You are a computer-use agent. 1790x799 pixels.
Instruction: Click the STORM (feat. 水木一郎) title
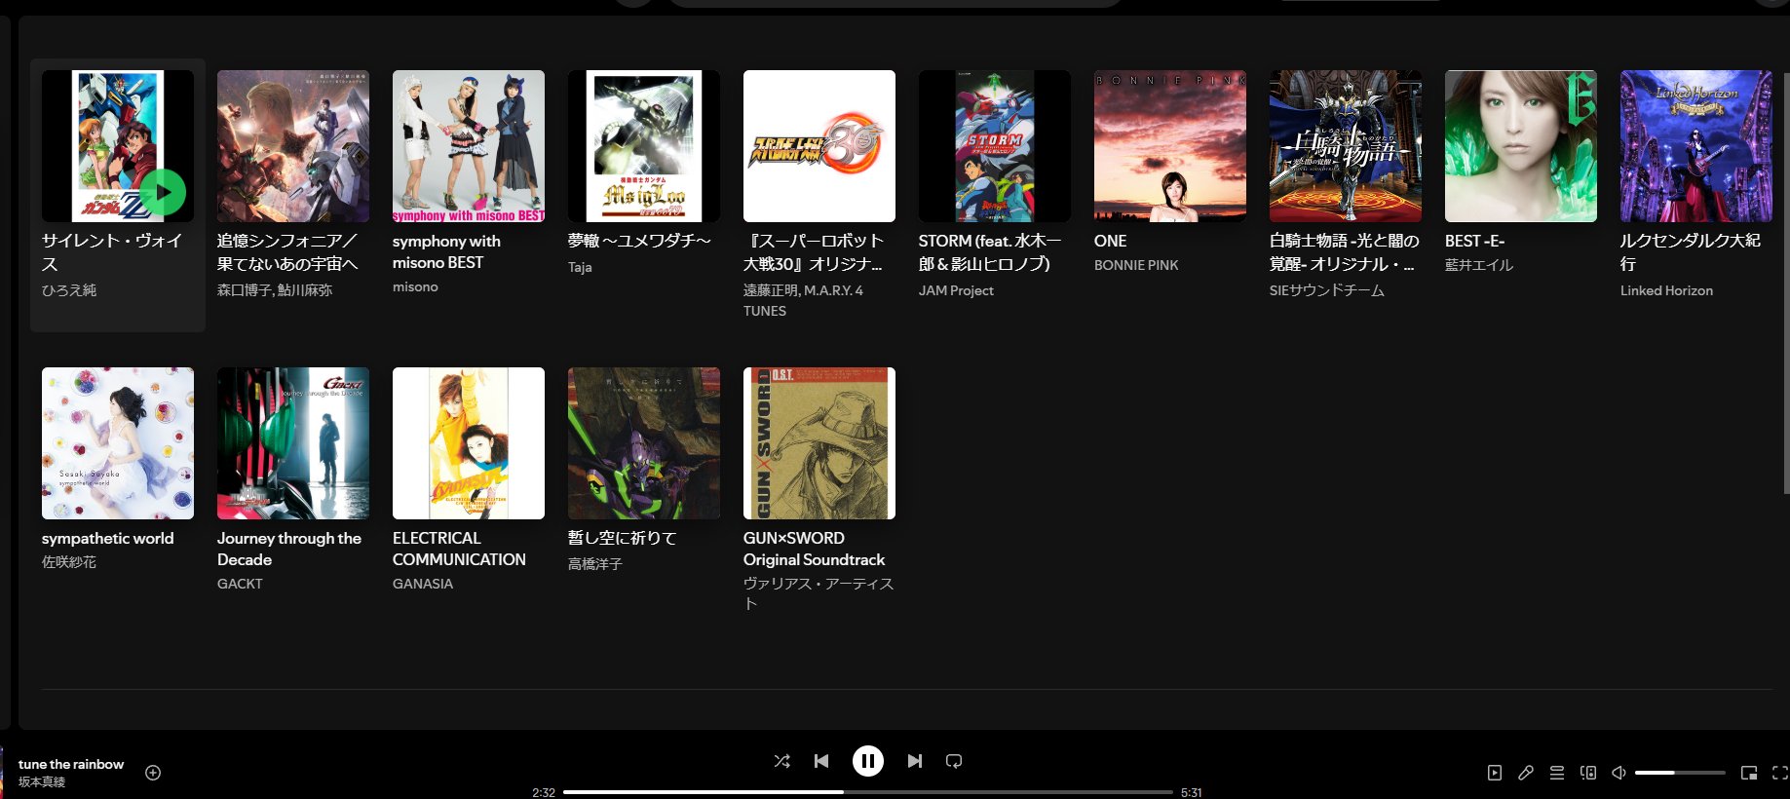[990, 251]
